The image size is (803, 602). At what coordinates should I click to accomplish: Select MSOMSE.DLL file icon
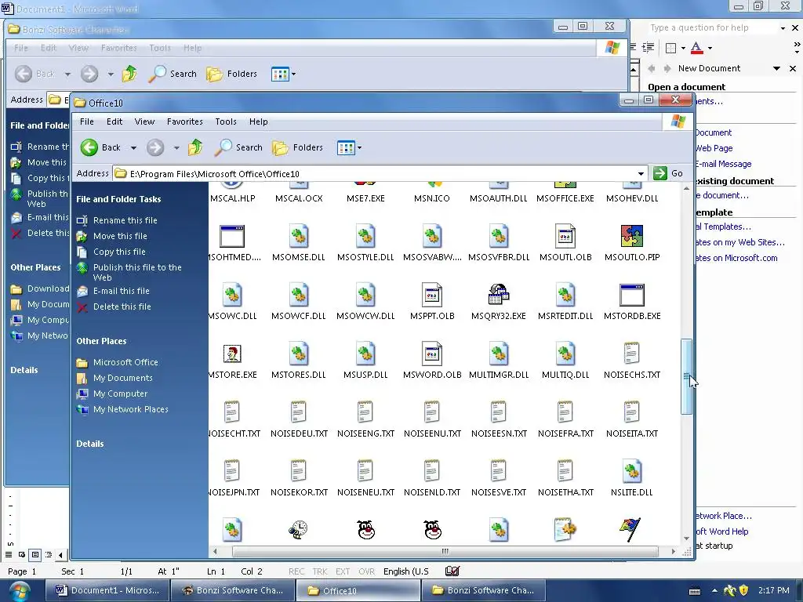pyautogui.click(x=299, y=237)
